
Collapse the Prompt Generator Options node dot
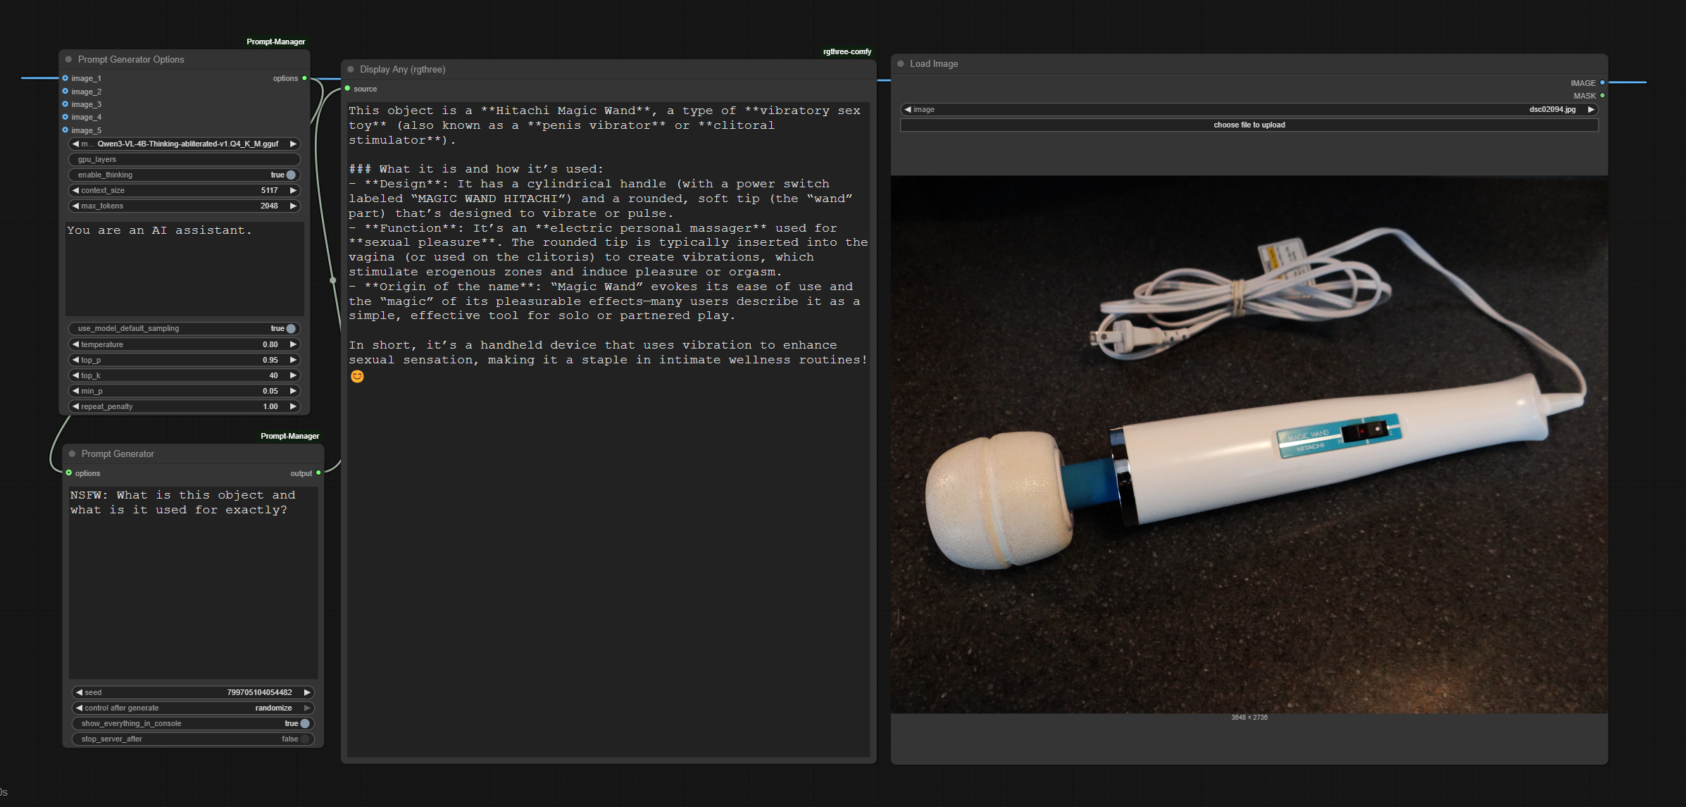pyautogui.click(x=68, y=60)
